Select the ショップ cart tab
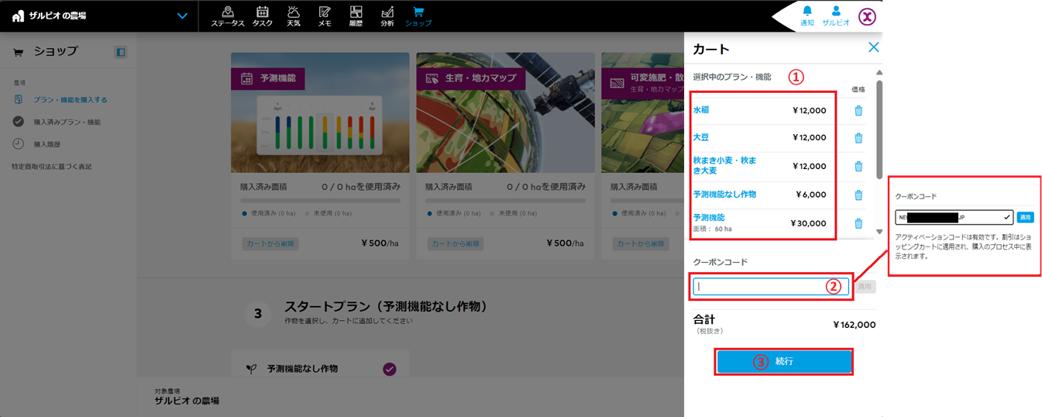Screen dimensions: 1042x417 [x=418, y=16]
